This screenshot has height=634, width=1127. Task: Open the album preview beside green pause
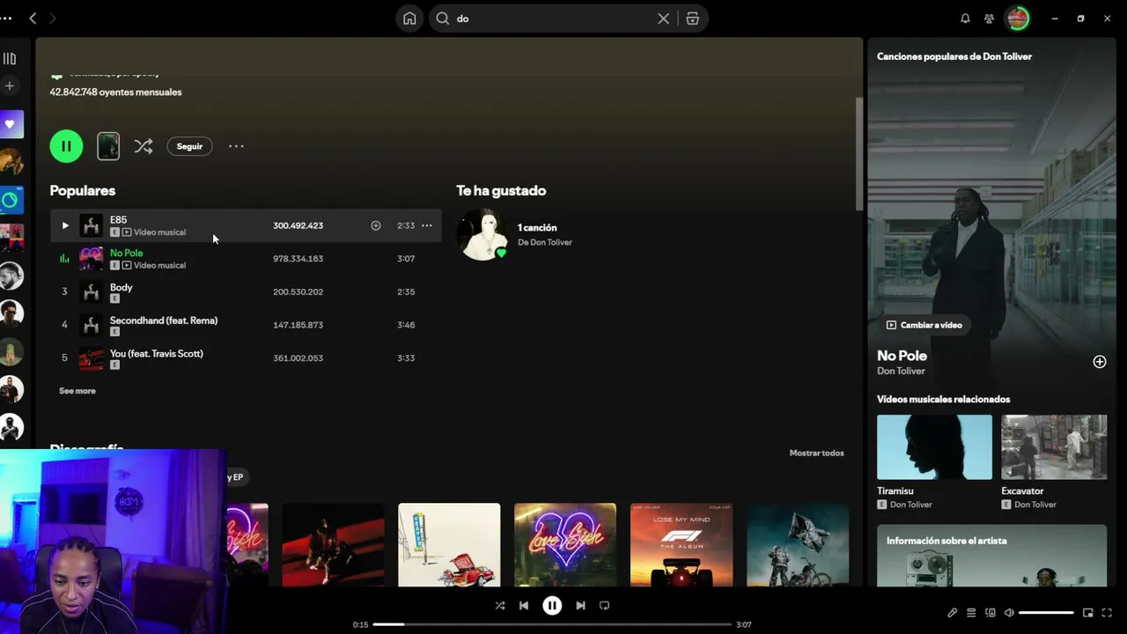click(x=108, y=146)
